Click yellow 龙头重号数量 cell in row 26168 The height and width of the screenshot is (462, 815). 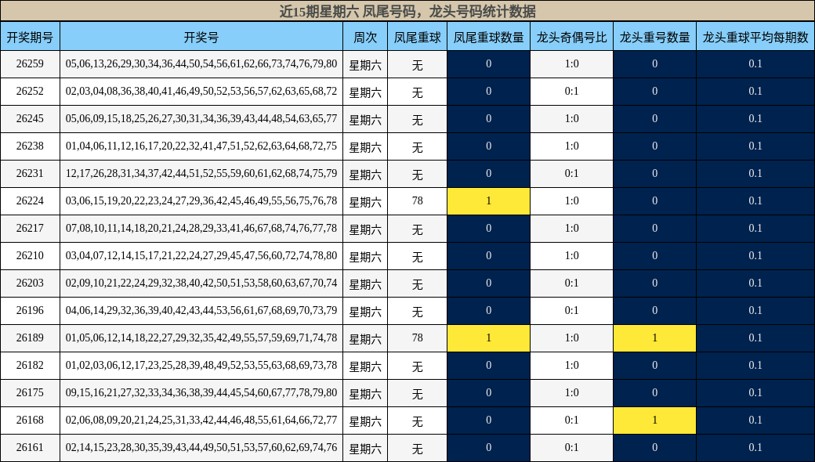(655, 420)
